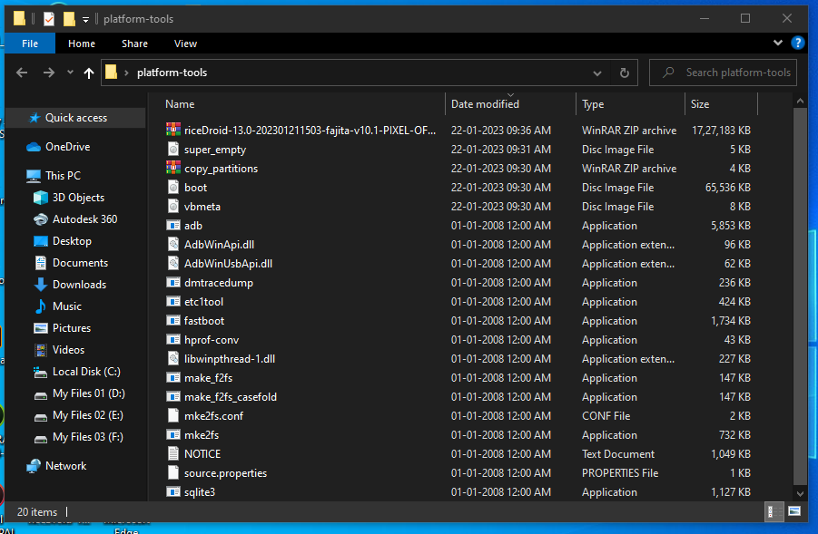Open the File menu

click(x=30, y=44)
